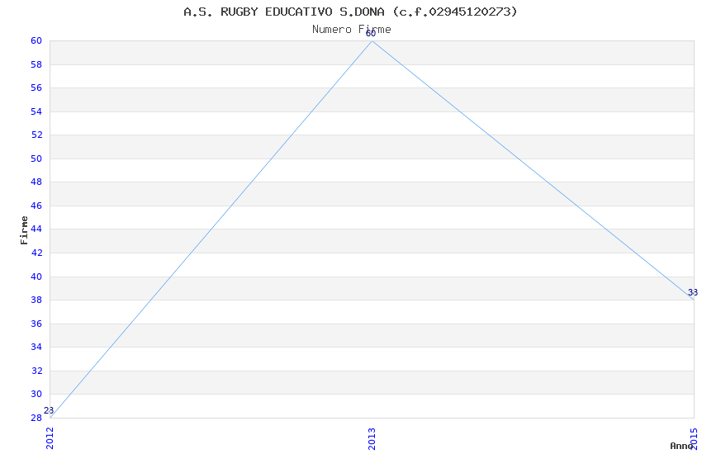Screen dimensions: 702x454
Task: Click the 28 data label at 2012
Action: pos(49,410)
